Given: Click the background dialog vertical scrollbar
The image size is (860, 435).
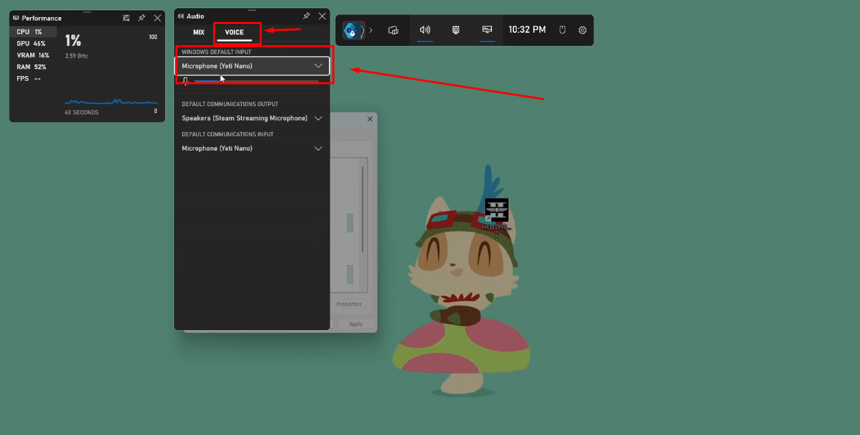Looking at the screenshot, I should pos(363,209).
